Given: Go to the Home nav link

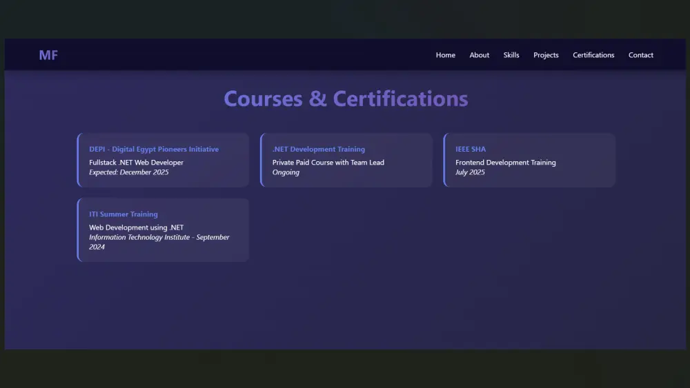Looking at the screenshot, I should pos(445,55).
